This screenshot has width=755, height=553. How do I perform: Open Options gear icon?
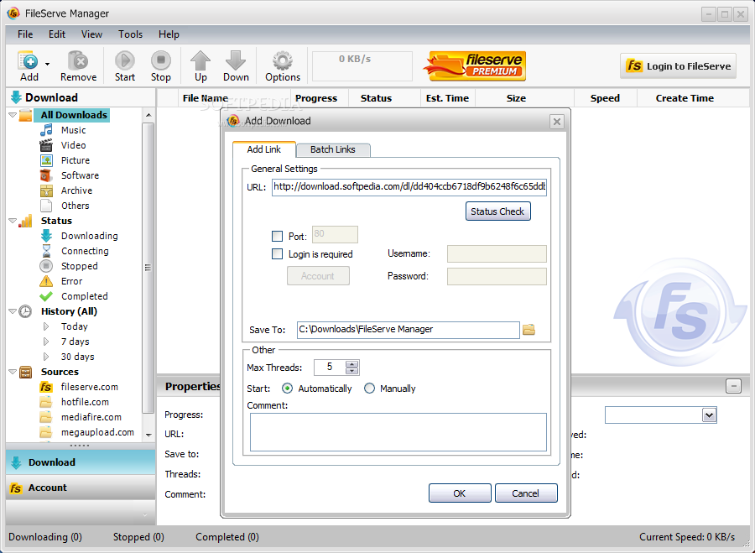(283, 61)
